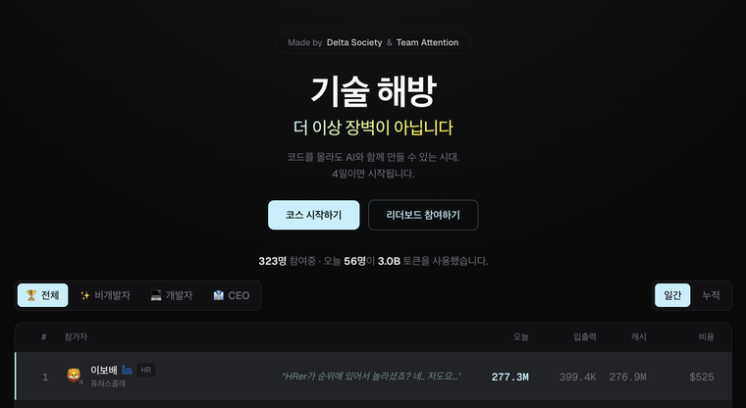Open the Delta Society link

click(354, 42)
